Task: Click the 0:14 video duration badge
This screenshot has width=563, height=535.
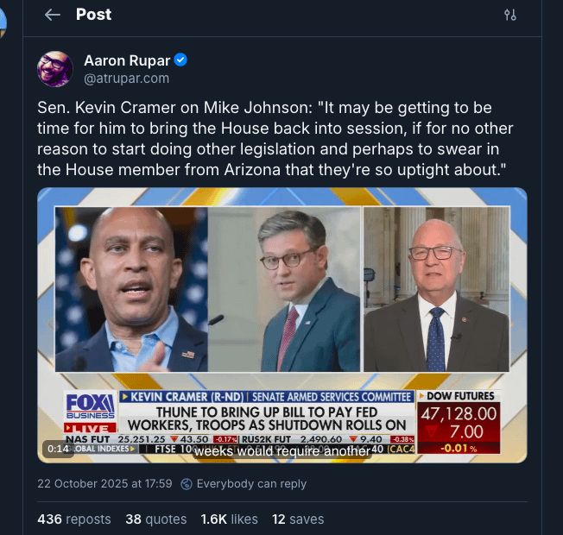Action: click(58, 449)
